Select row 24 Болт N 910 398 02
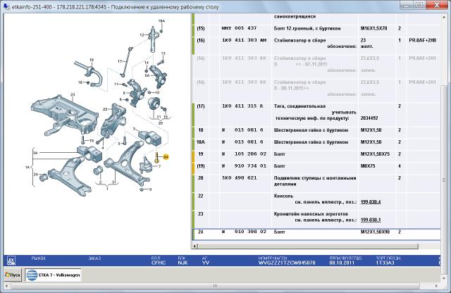Viewport: 451px width, 293px height. 316,234
